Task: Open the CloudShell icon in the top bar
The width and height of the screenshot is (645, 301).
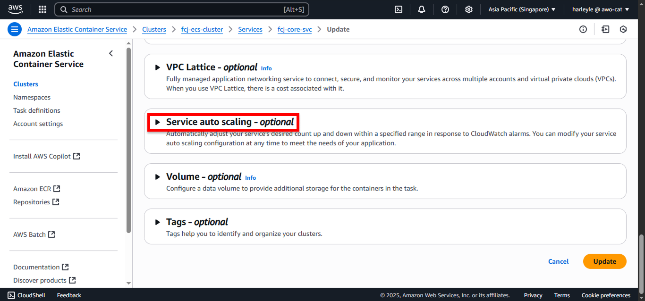Action: [399, 9]
